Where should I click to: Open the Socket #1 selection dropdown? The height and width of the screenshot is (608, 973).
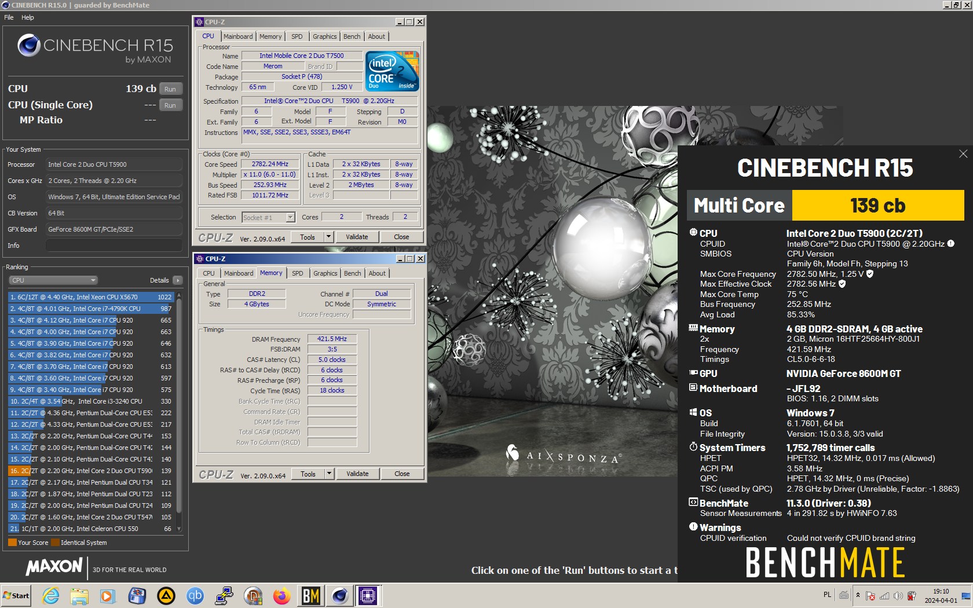click(x=269, y=218)
